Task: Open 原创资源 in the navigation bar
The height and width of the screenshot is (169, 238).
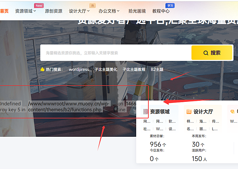Action: tap(54, 11)
